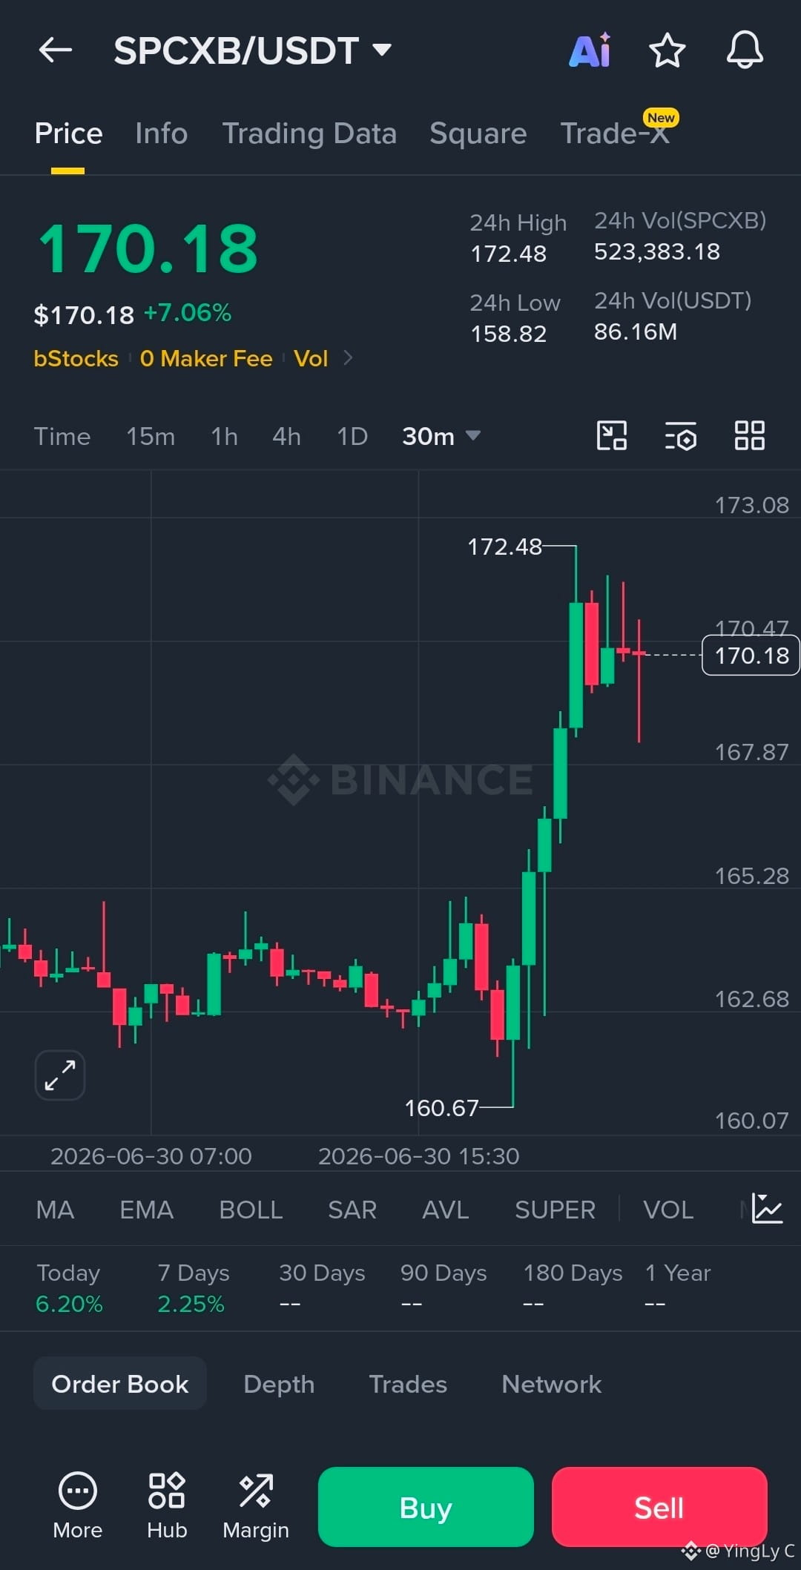Tap the 24h High value 172.48

509,254
